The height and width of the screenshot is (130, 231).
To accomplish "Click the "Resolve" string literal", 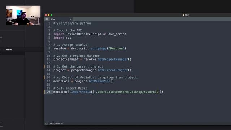I will [116, 48].
